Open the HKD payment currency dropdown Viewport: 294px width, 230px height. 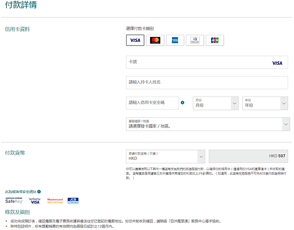pos(166,156)
